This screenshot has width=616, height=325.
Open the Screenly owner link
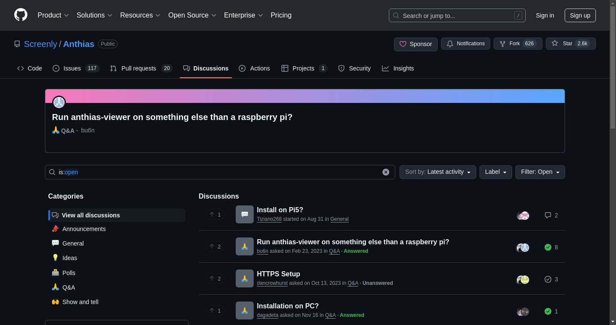[x=41, y=44]
